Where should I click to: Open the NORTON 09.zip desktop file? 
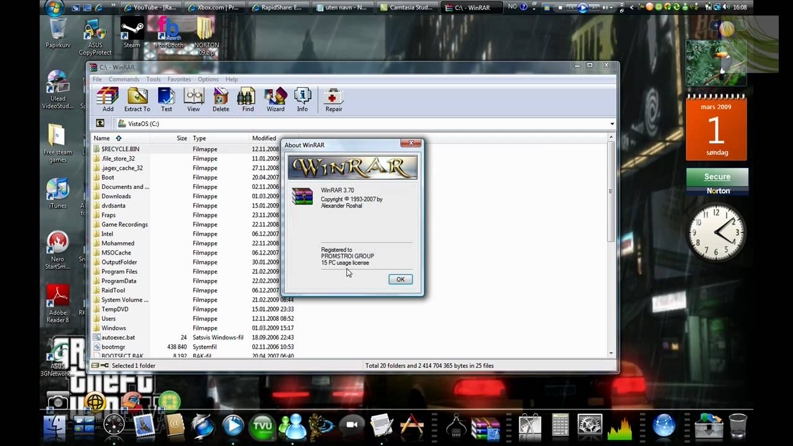point(206,36)
